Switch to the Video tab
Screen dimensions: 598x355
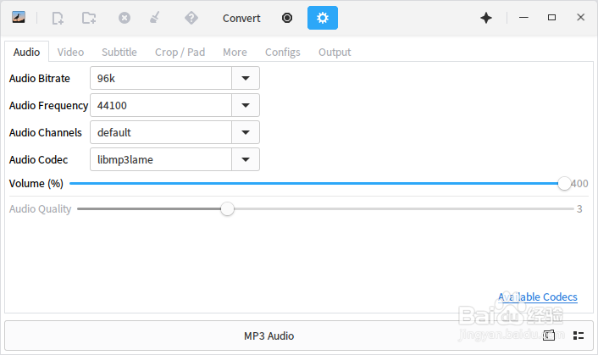point(70,52)
